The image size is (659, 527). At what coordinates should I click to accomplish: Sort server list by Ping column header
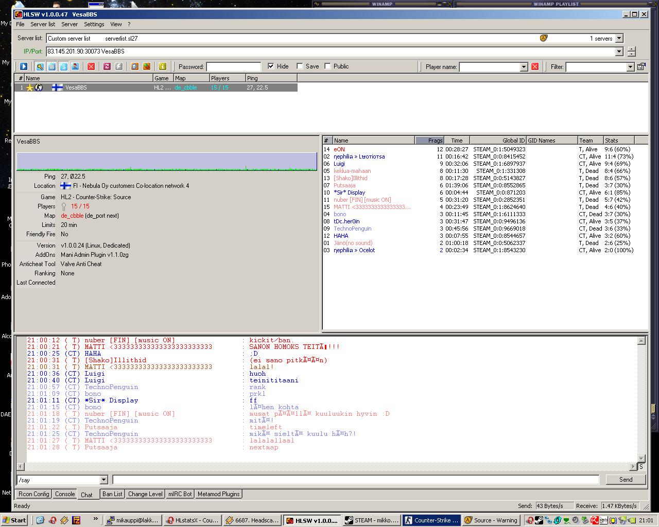click(271, 78)
